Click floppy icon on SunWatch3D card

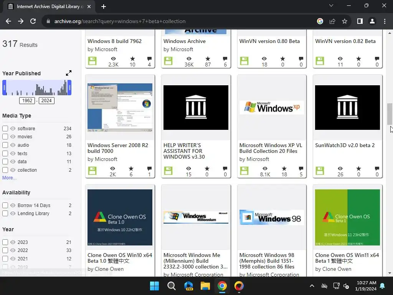click(320, 171)
